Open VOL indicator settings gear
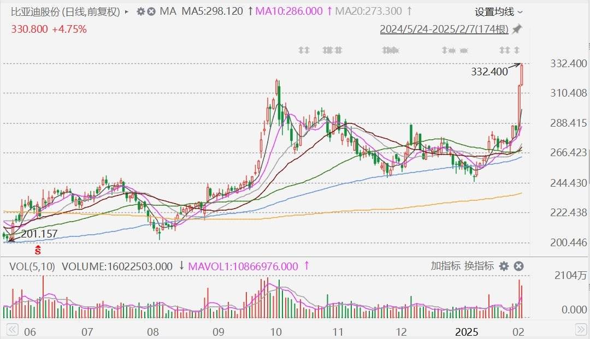Viewport: 590px width, 339px height. point(504,266)
